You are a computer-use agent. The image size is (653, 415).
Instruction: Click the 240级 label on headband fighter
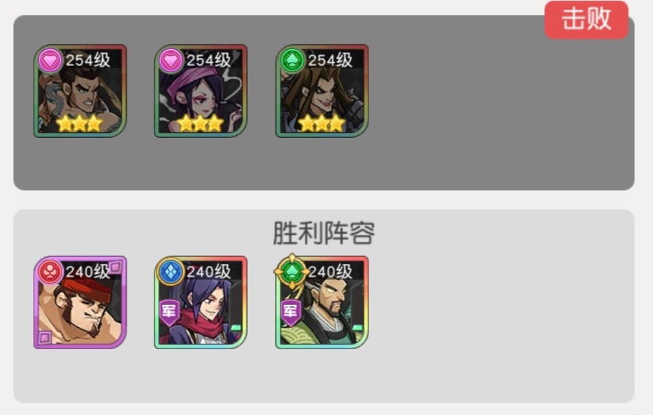tap(88, 272)
